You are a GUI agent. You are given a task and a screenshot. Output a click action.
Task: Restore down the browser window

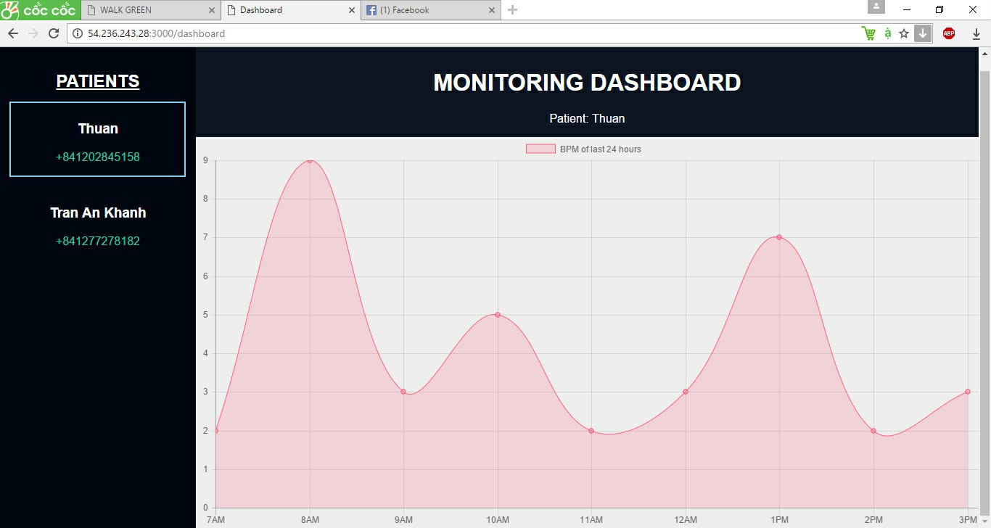939,9
